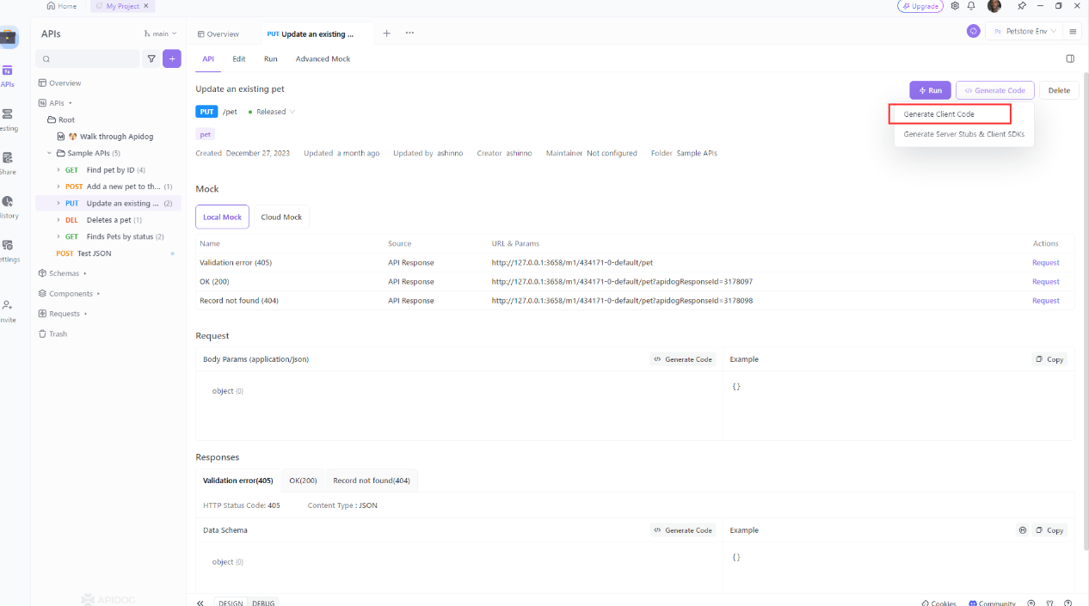Select the Local Mock option

pos(222,217)
